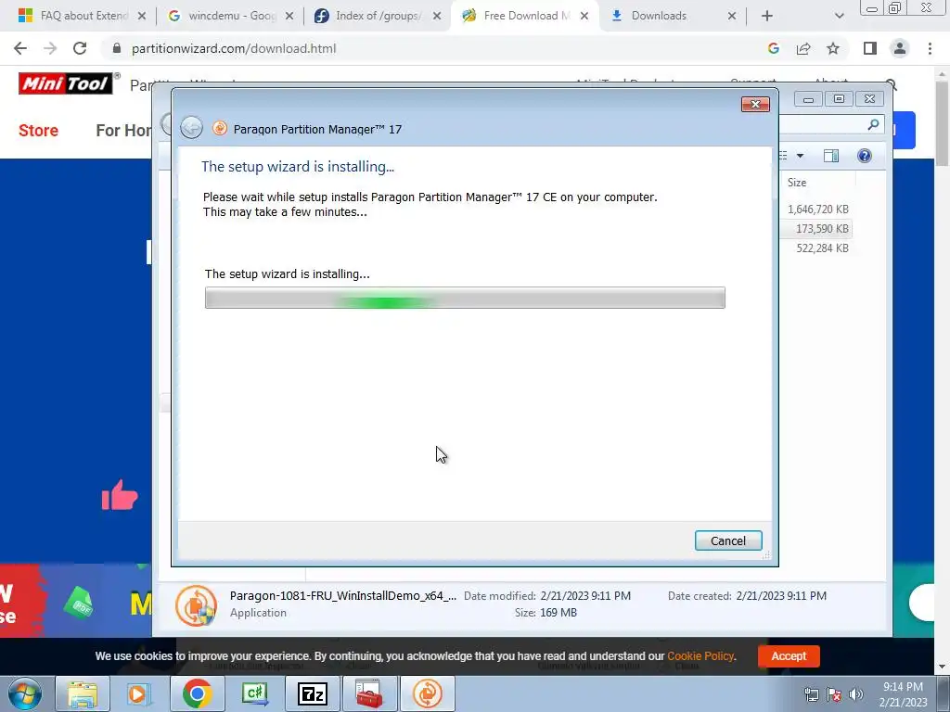Close the Free Download tab
The image size is (950, 712).
point(584,16)
